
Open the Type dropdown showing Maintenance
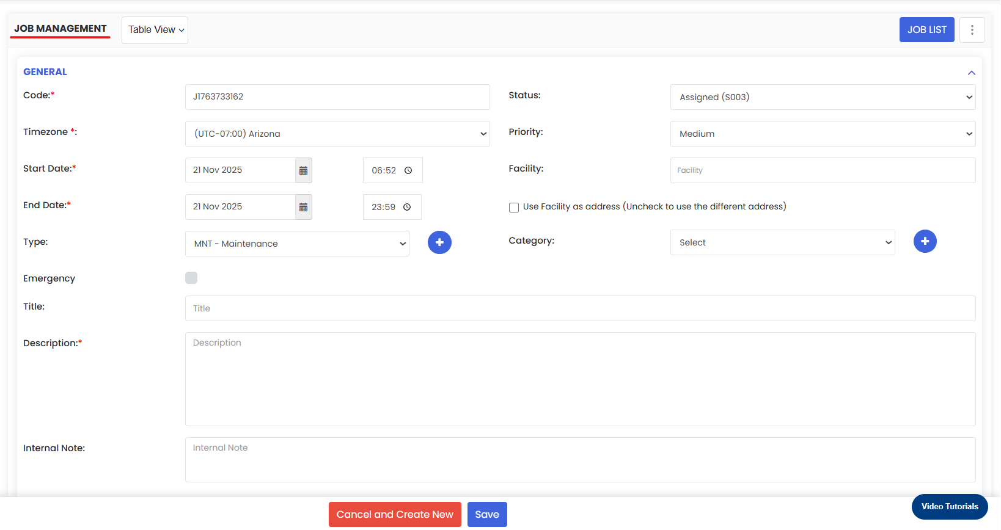coord(297,244)
